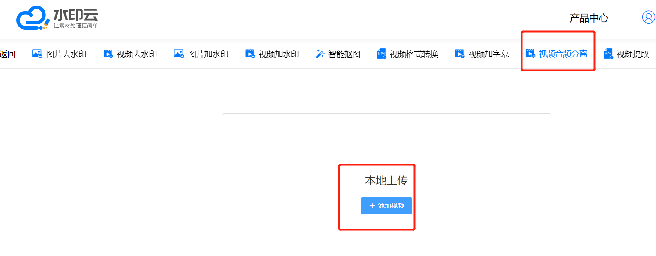Click the 图片去水印 picture icon

tap(37, 54)
